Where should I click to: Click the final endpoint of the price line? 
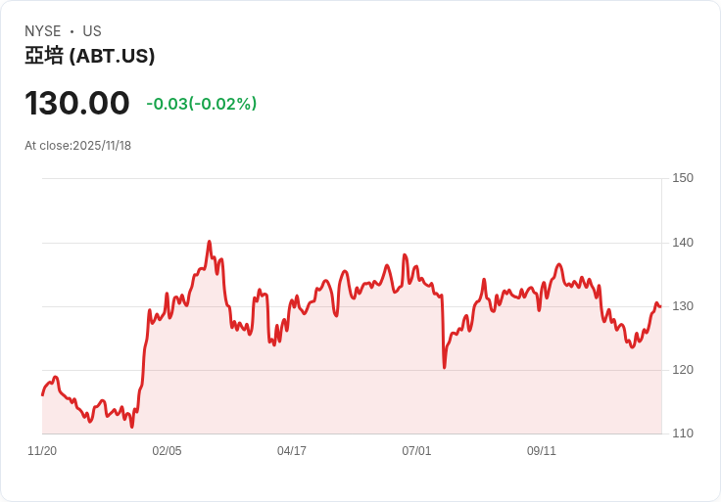coord(660,306)
